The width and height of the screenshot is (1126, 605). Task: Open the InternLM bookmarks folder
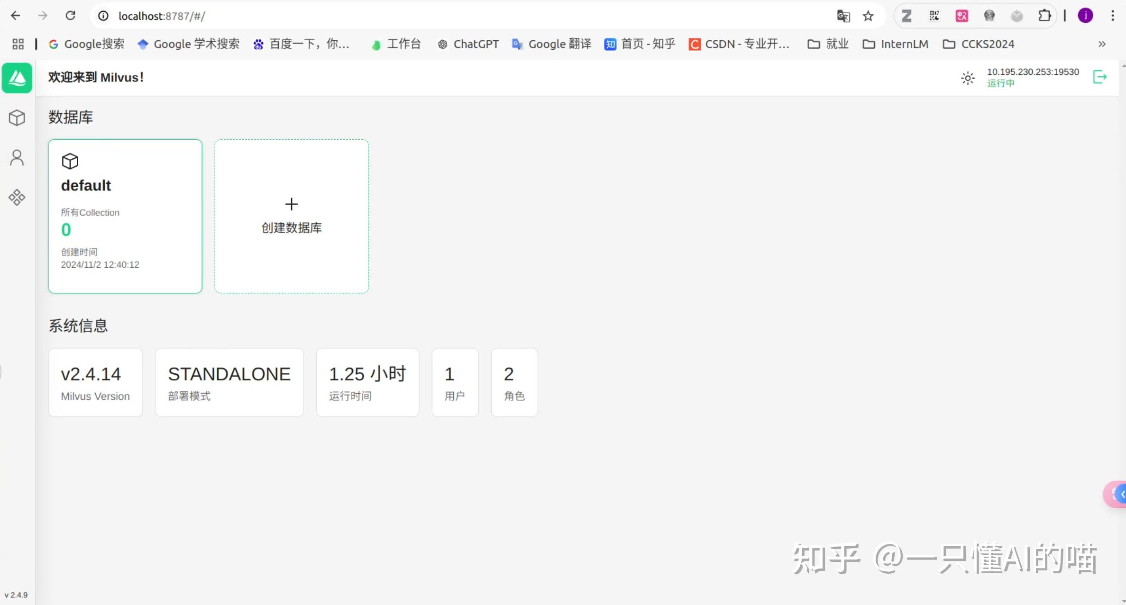895,44
